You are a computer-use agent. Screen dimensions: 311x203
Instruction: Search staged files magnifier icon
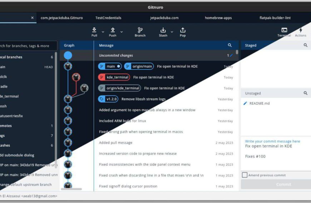coord(305,45)
